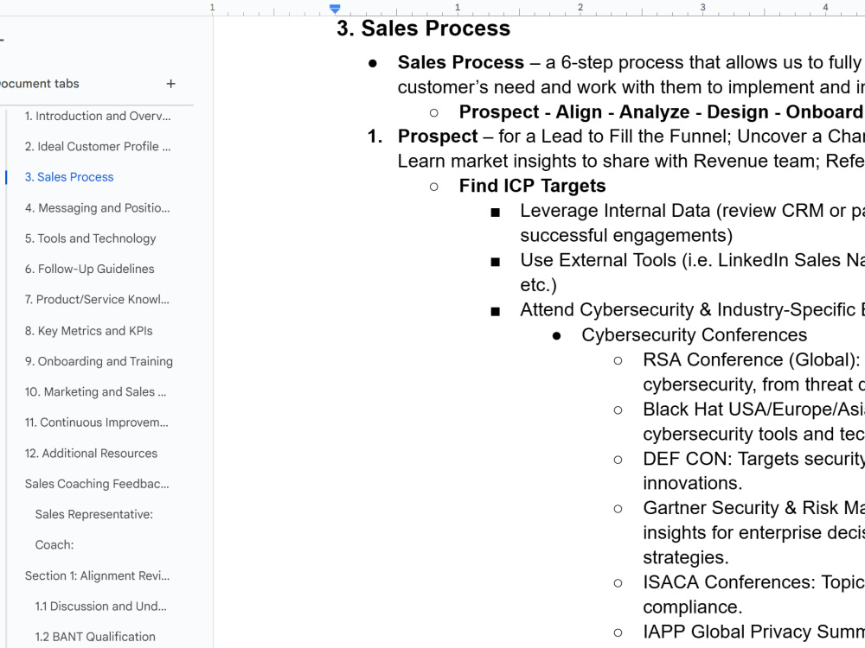Jump to '1.2 BANT Qualification' heading
Screen dimensions: 865x648
[x=95, y=637]
